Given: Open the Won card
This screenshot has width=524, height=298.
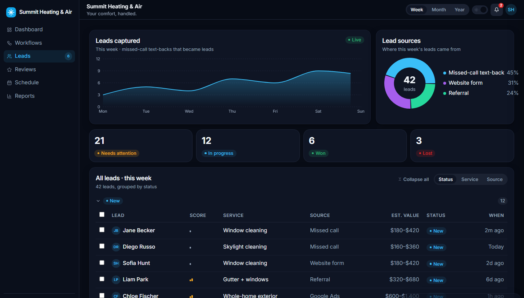Looking at the screenshot, I should tap(355, 146).
